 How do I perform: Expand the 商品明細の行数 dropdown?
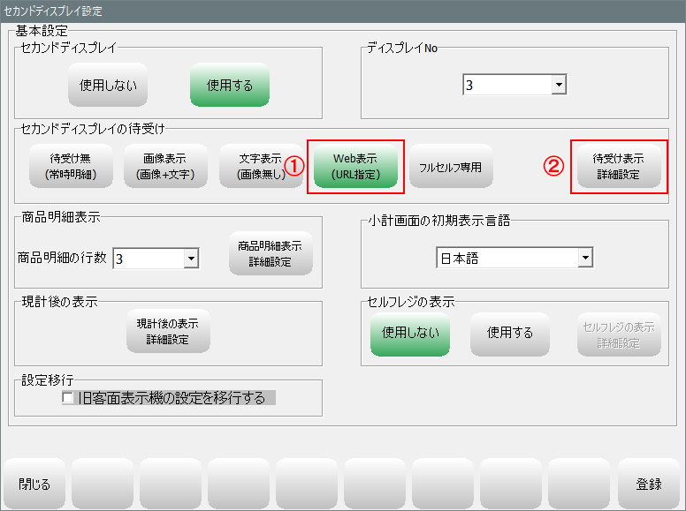click(191, 259)
